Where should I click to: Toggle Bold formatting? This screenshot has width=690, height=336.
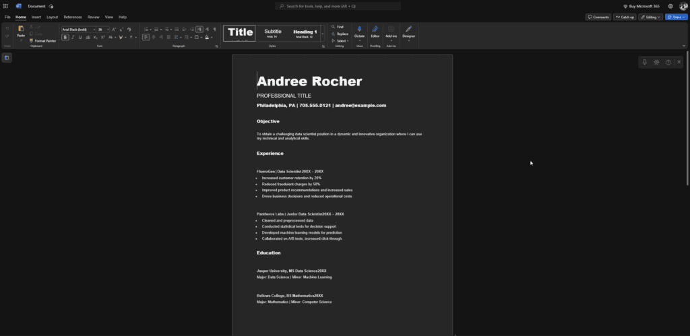coord(65,37)
